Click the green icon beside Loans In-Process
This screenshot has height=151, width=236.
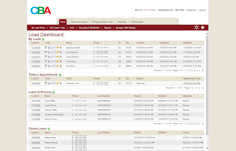[53, 92]
